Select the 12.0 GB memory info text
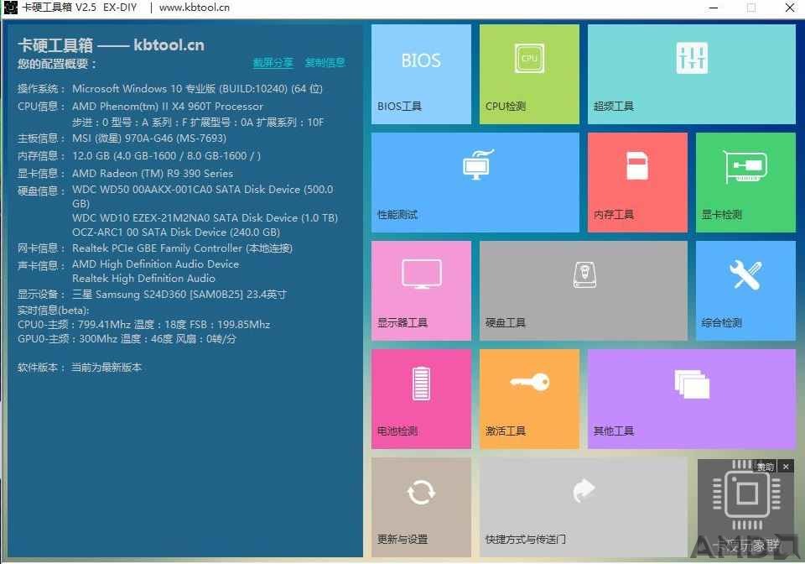This screenshot has height=564, width=805. [x=166, y=155]
